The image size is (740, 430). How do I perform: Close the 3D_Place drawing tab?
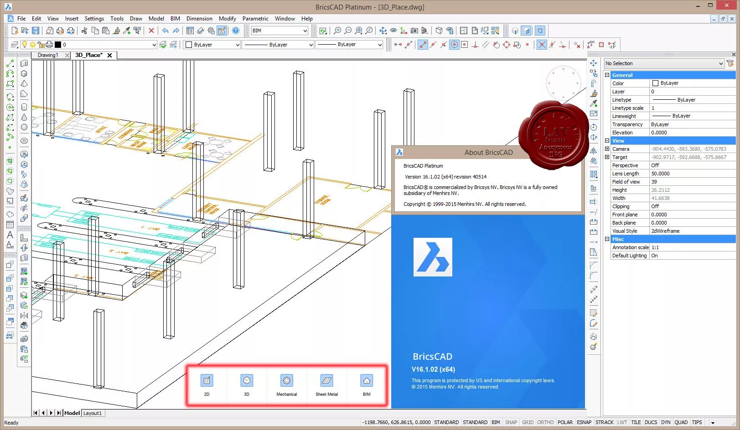pyautogui.click(x=109, y=55)
